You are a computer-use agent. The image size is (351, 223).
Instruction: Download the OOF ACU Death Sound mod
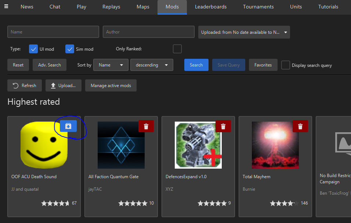[68, 126]
